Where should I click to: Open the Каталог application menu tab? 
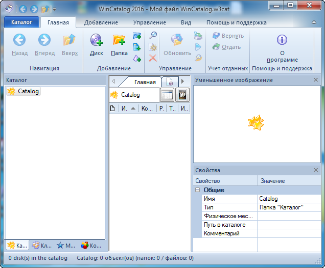pyautogui.click(x=21, y=22)
